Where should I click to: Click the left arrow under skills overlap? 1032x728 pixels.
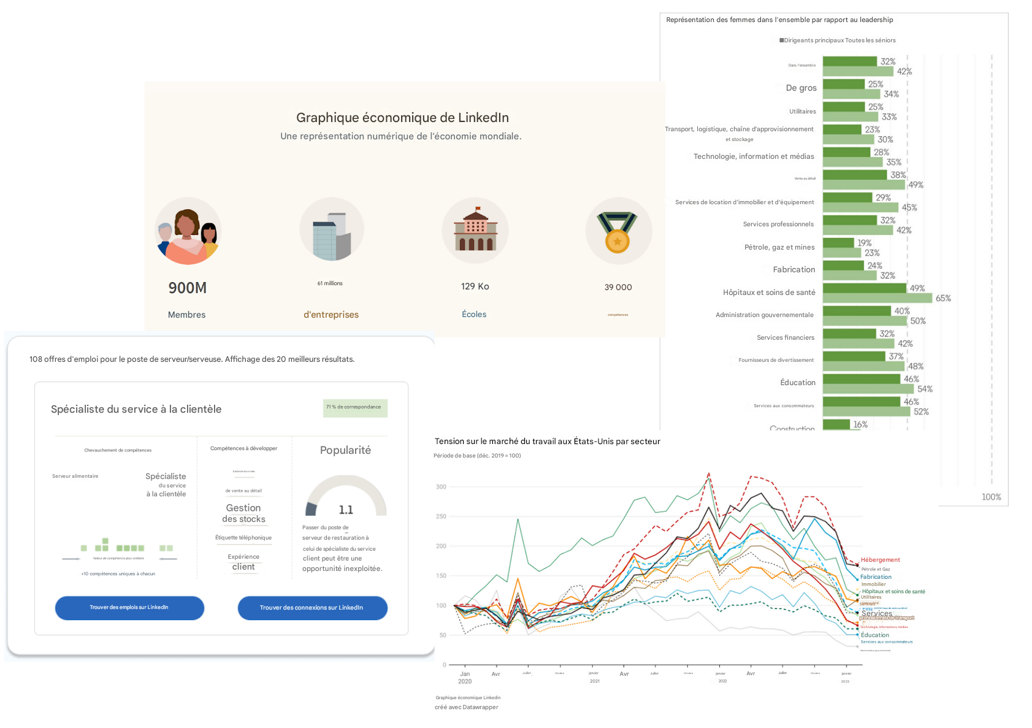coord(71,559)
